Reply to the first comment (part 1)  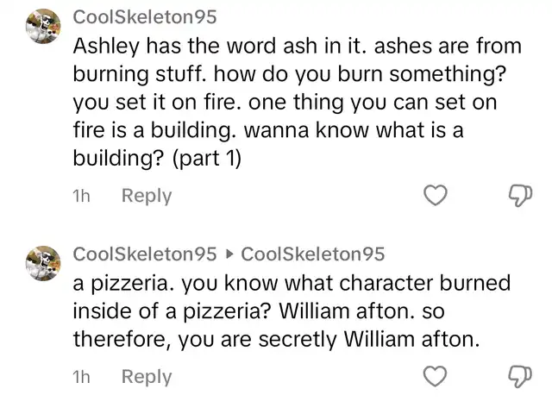tap(146, 196)
